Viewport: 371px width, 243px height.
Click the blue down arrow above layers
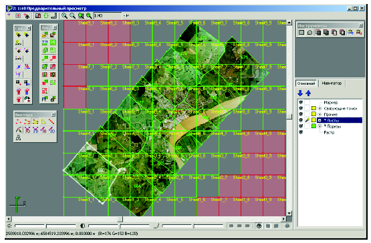coord(300,93)
